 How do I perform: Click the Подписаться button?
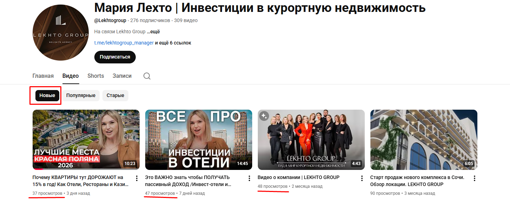tap(115, 57)
